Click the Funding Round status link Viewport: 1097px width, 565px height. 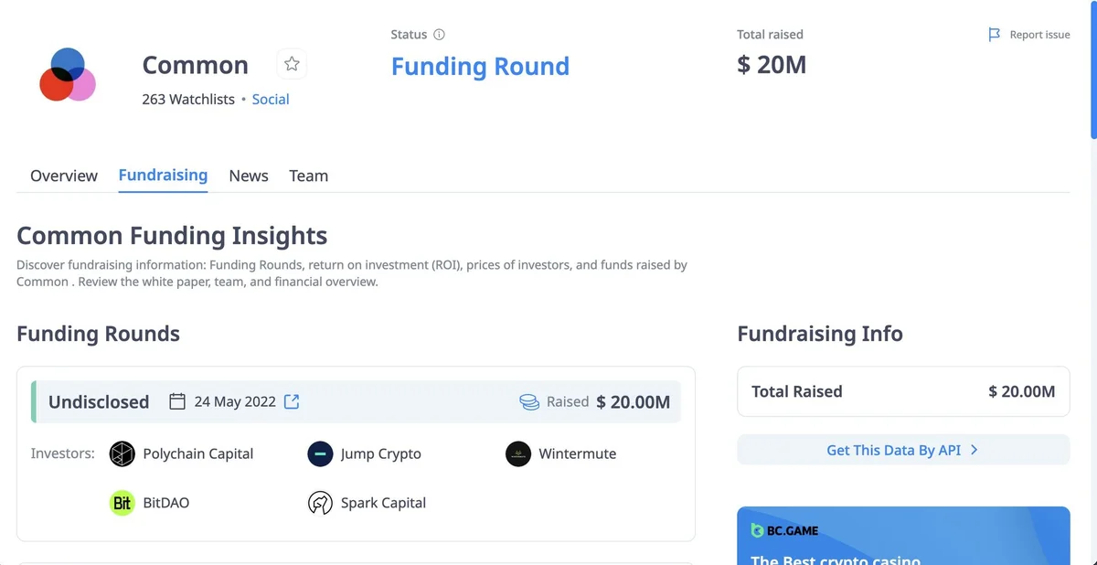tap(480, 67)
